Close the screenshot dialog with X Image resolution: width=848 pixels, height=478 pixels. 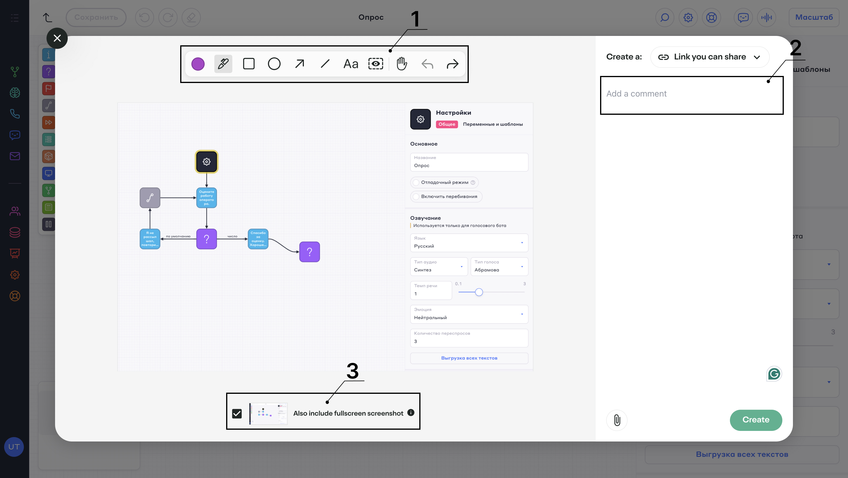point(57,38)
